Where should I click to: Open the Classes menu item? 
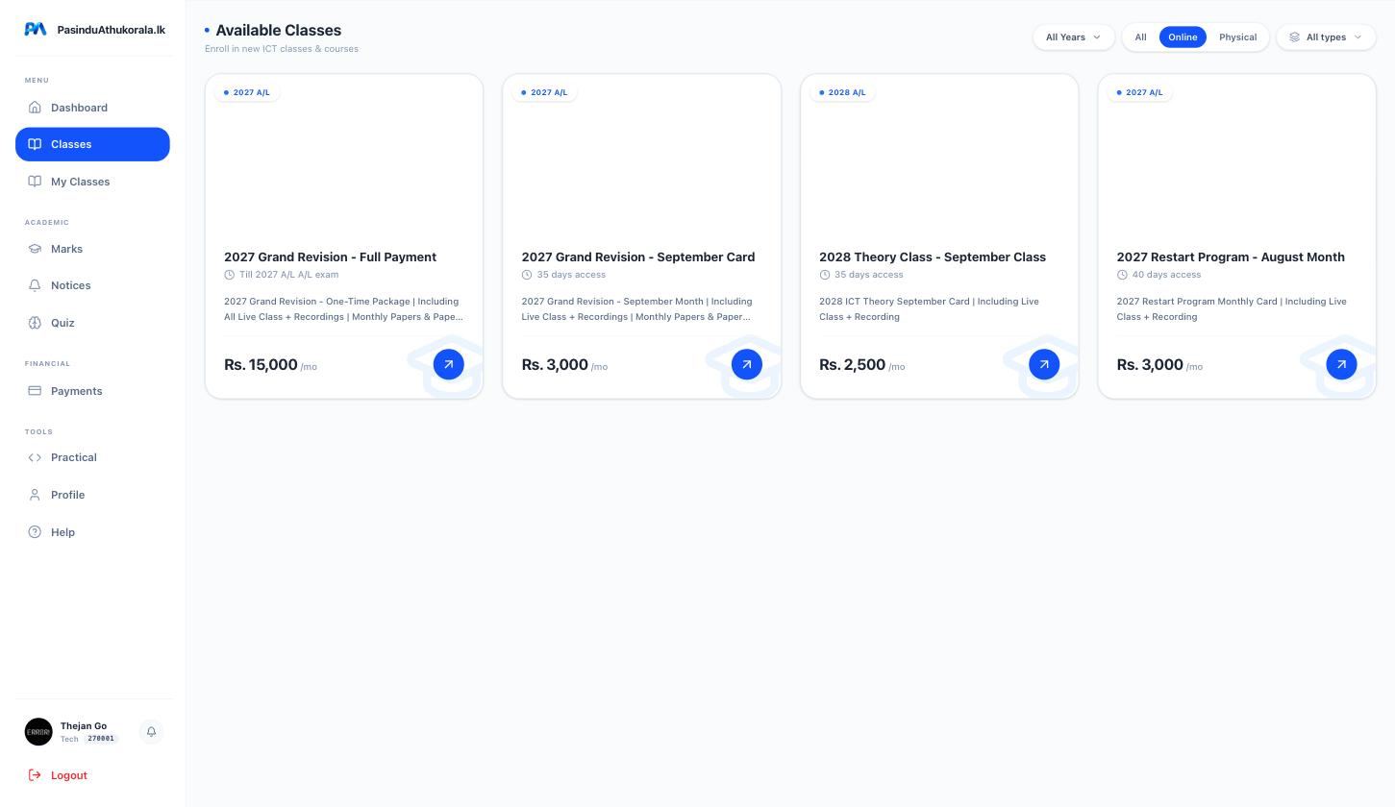click(92, 144)
